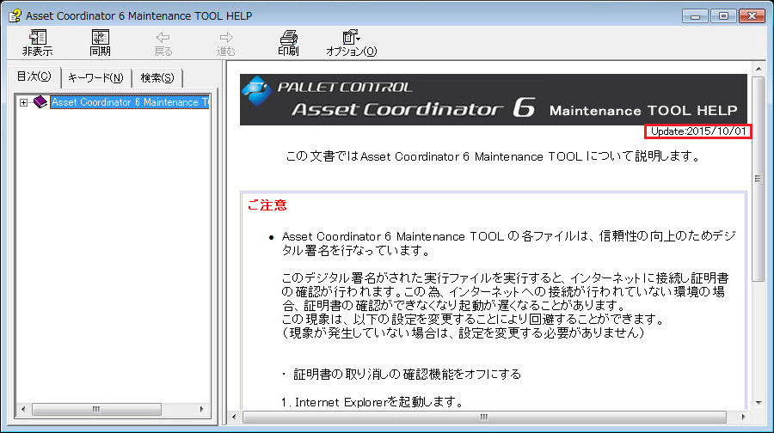
Task: Click the line '証明書の取り消しの確認機能をオフにする'
Action: (x=408, y=375)
